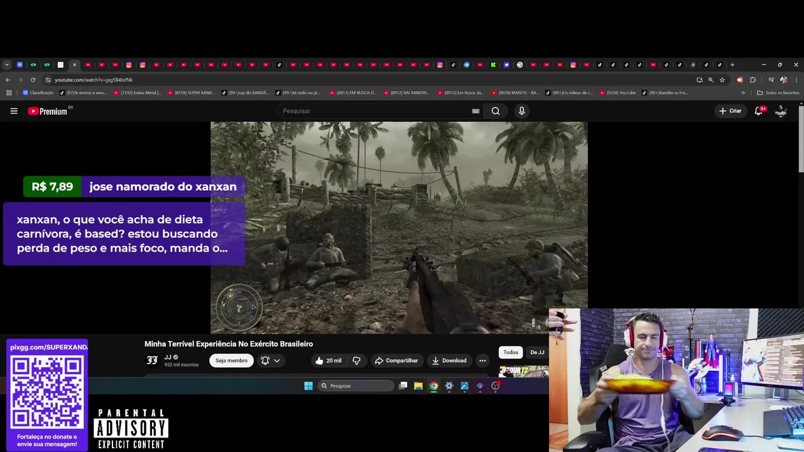
Task: Open the Classificação bookmark
Action: tap(38, 93)
